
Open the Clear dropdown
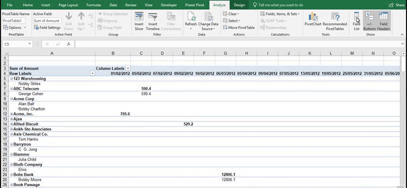(231, 14)
